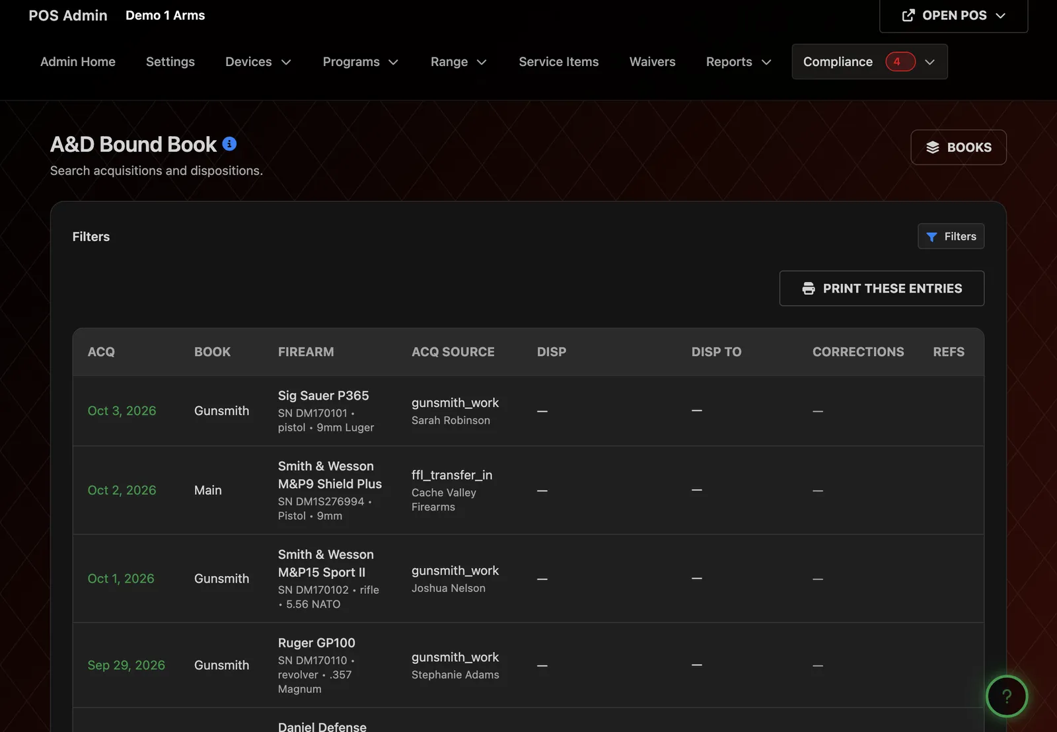
Task: Click the Sep 29, 2026 acquisition date
Action: click(126, 665)
